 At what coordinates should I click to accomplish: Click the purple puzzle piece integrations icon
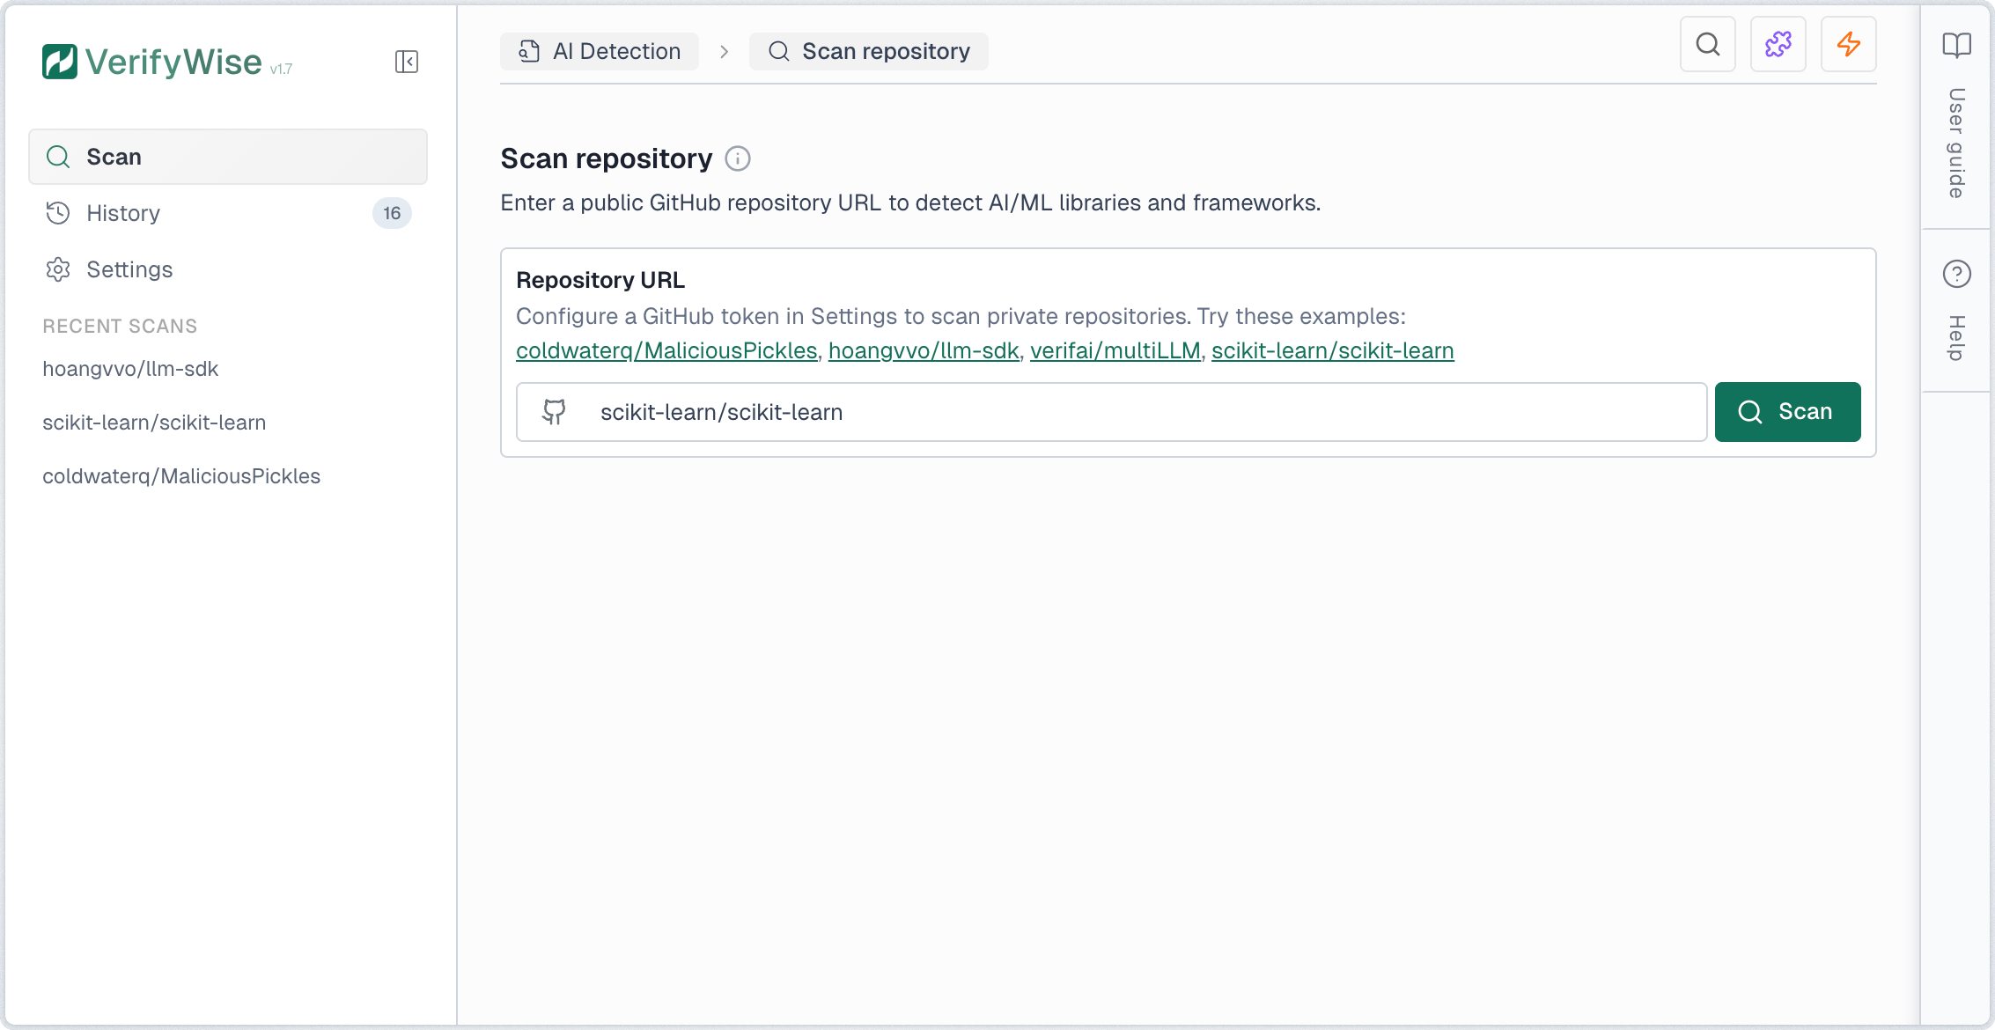[1778, 44]
